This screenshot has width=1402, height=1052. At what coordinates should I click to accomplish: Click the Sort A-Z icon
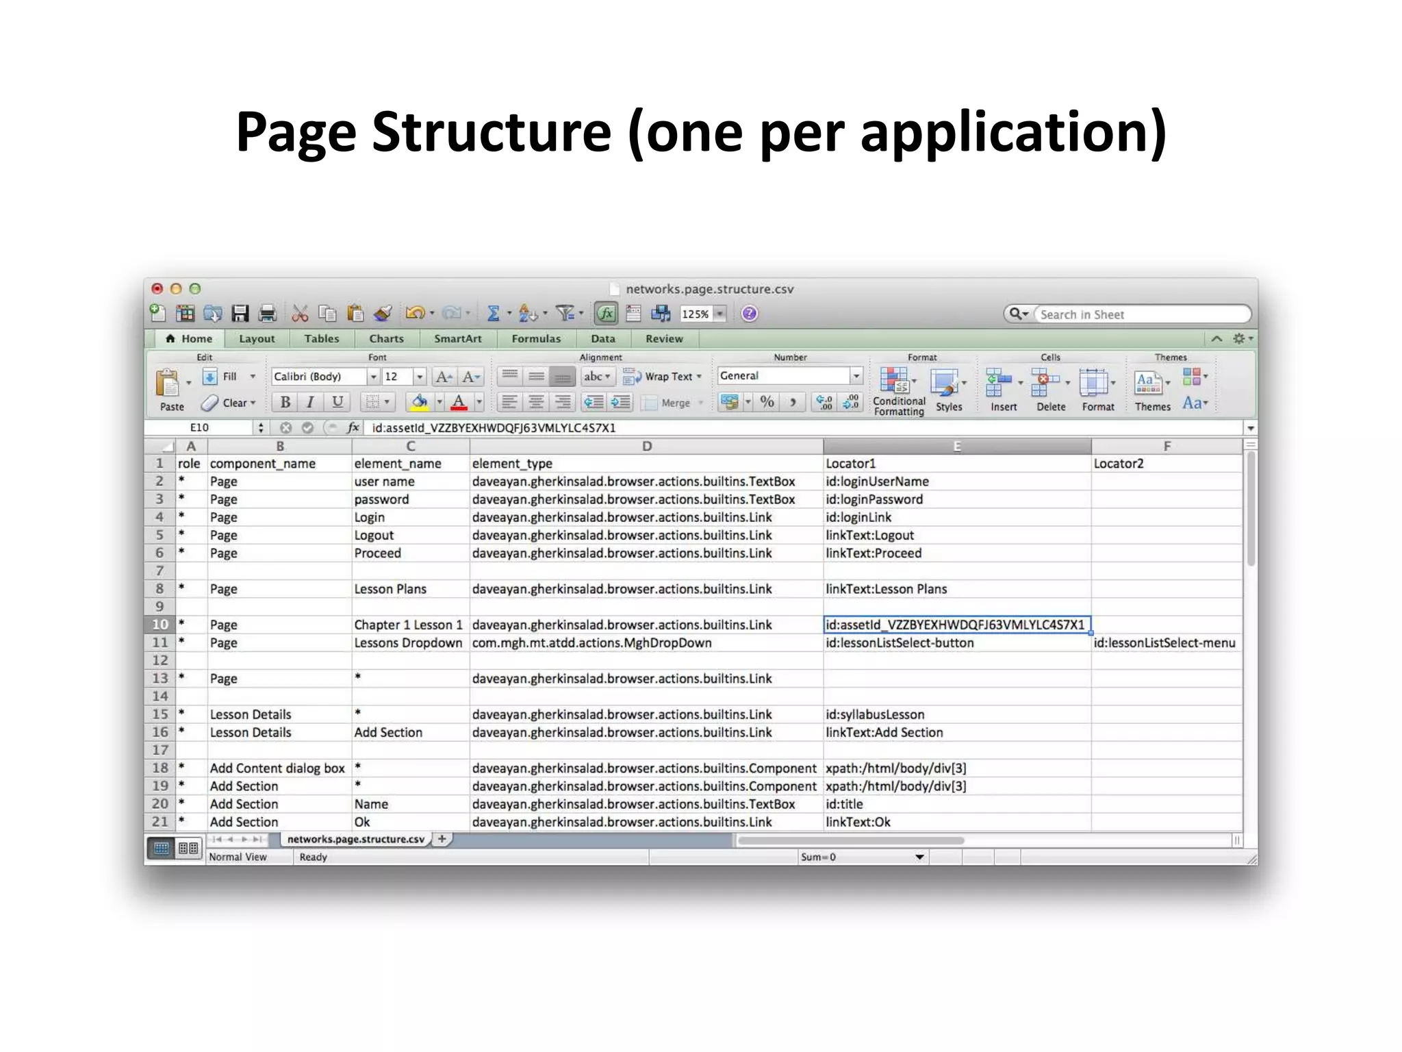coord(527,314)
